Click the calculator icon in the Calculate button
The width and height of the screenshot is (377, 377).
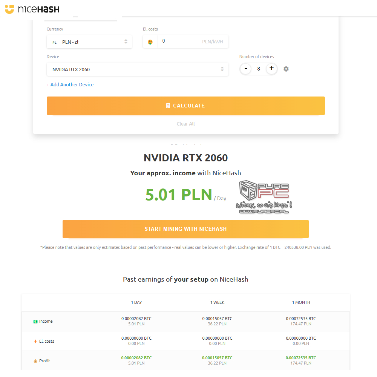(x=168, y=106)
